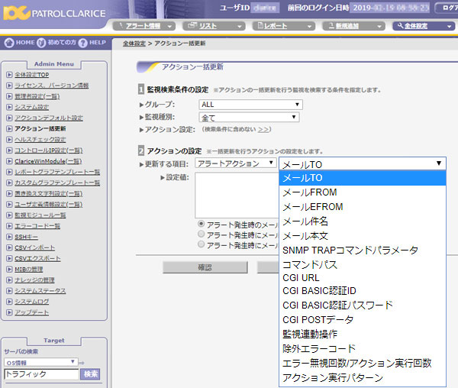Open the 監視種別 全て dropdown
458x388 pixels.
pyautogui.click(x=249, y=118)
